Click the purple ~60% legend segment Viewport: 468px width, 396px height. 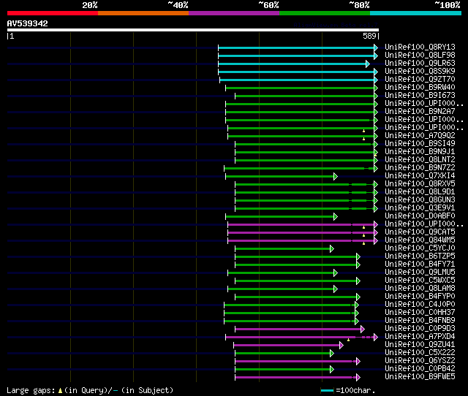(x=234, y=13)
